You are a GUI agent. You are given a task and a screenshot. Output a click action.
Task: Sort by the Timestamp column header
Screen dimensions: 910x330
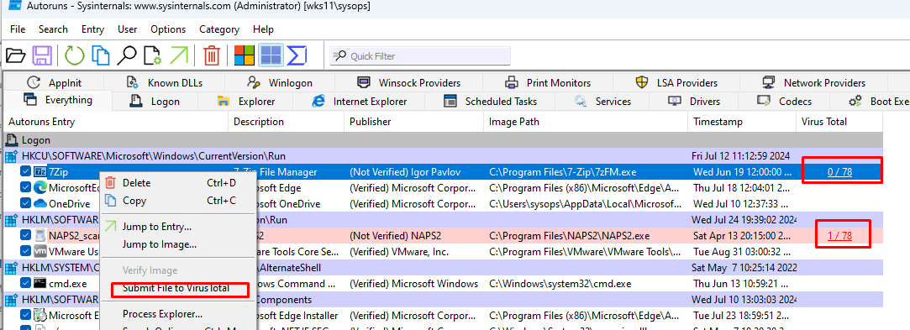pyautogui.click(x=742, y=122)
